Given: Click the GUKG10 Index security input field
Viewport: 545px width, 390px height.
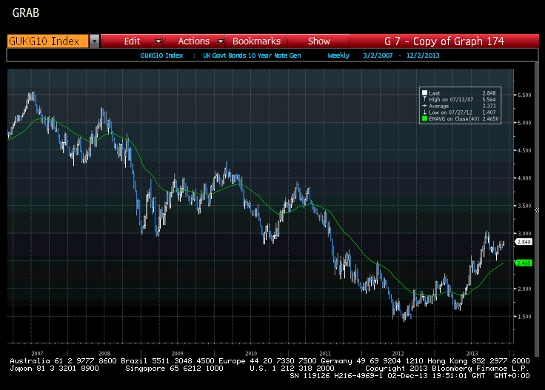Looking at the screenshot, I should pyautogui.click(x=47, y=41).
